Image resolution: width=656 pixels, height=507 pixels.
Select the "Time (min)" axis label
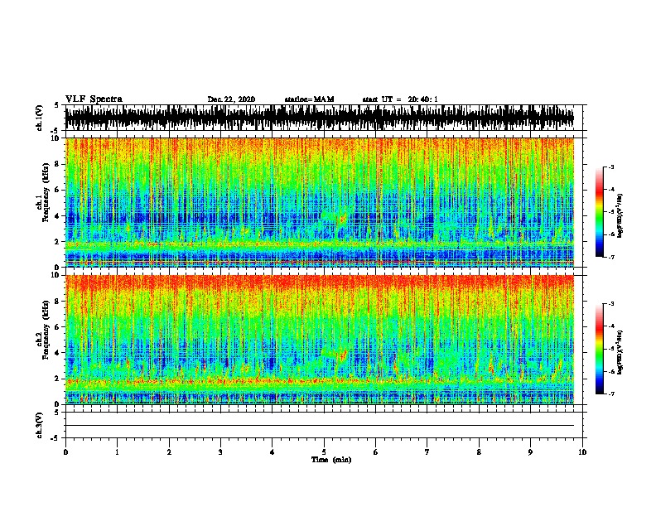[x=331, y=460]
